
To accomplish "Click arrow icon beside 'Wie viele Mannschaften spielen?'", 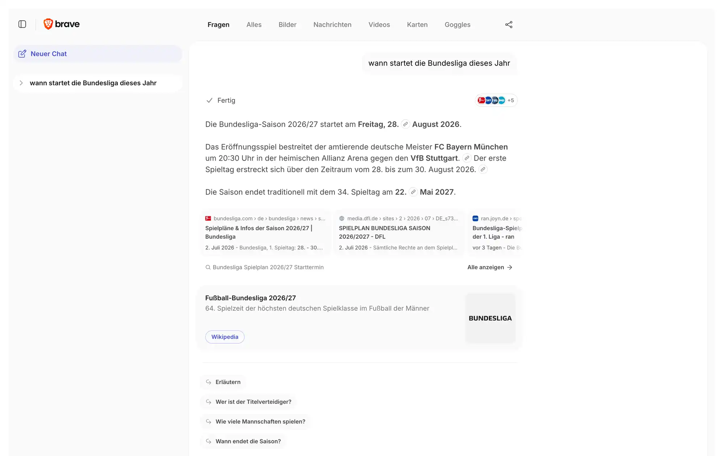I will pos(209,422).
